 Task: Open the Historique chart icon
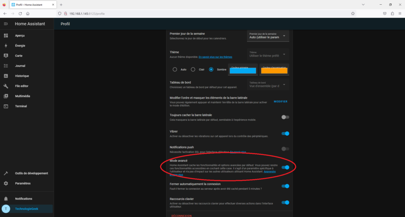(6, 76)
